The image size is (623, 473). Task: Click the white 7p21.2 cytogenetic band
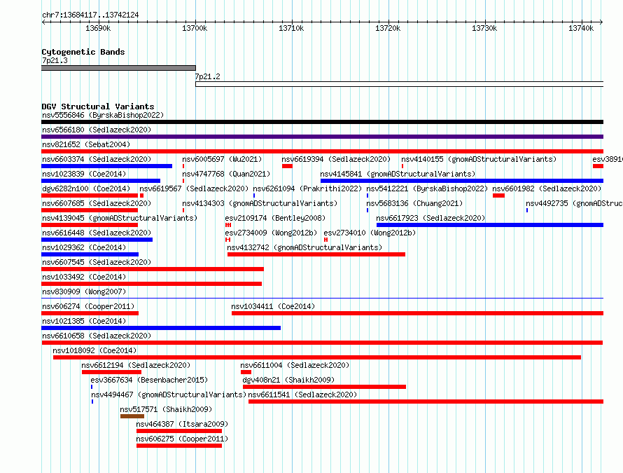click(x=399, y=84)
